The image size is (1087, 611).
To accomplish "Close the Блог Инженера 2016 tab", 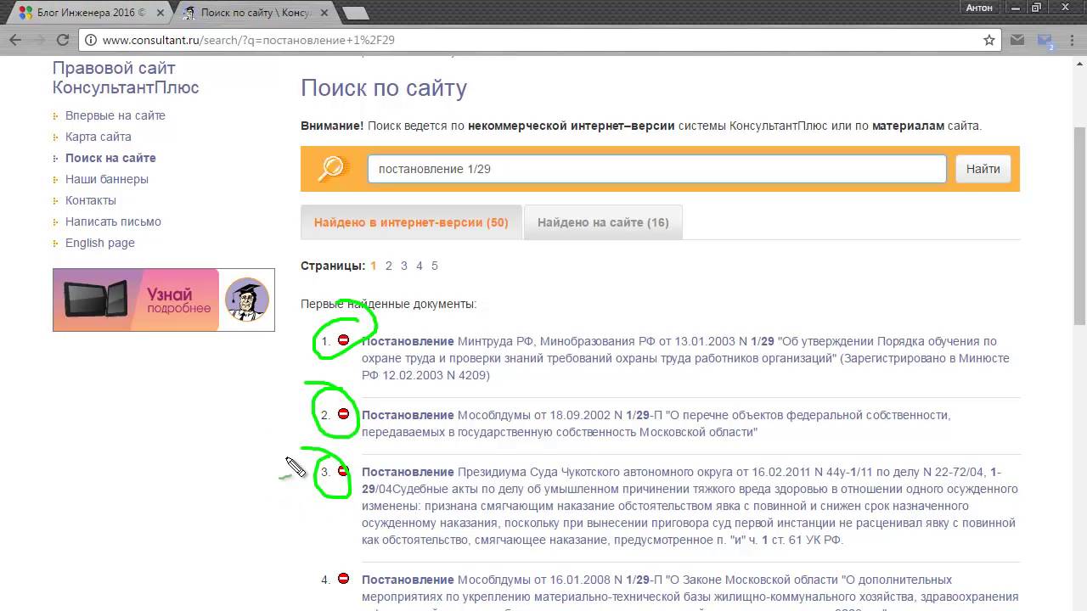I will [161, 13].
